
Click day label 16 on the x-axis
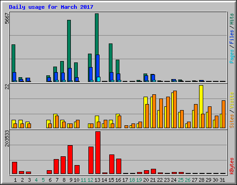point(118,180)
